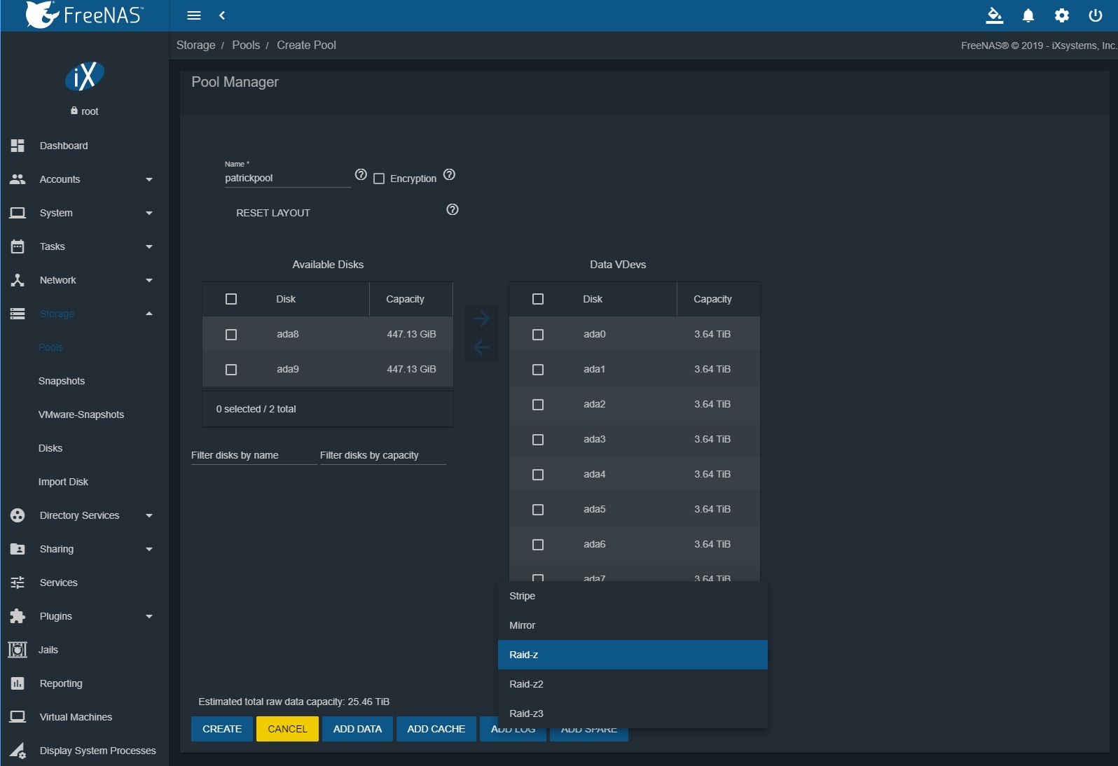Select the ada3 disk checkbox
This screenshot has width=1118, height=766.
click(538, 440)
